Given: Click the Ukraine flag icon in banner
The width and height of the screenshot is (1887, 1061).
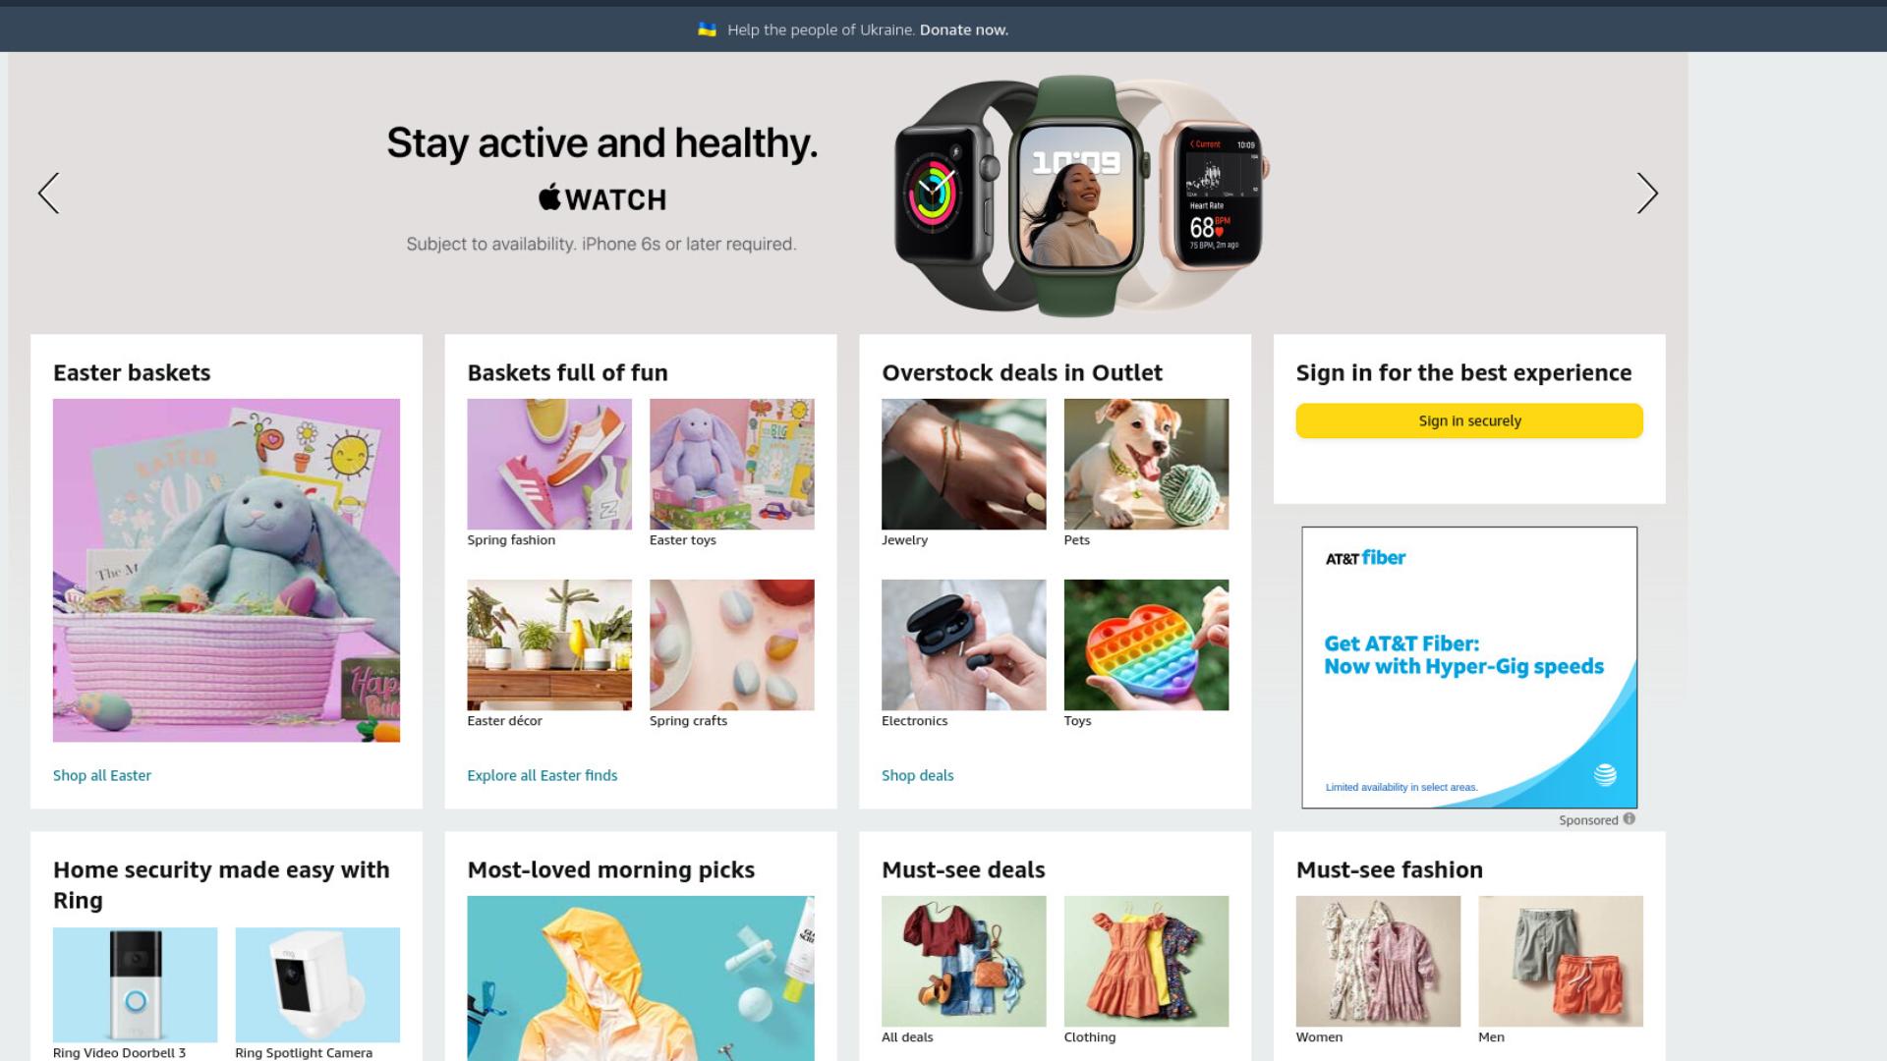Looking at the screenshot, I should click(x=707, y=29).
